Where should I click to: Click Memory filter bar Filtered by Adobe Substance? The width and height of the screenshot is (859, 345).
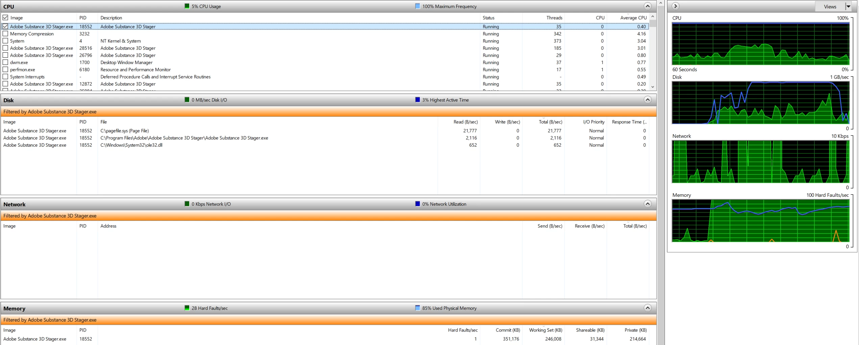click(328, 320)
